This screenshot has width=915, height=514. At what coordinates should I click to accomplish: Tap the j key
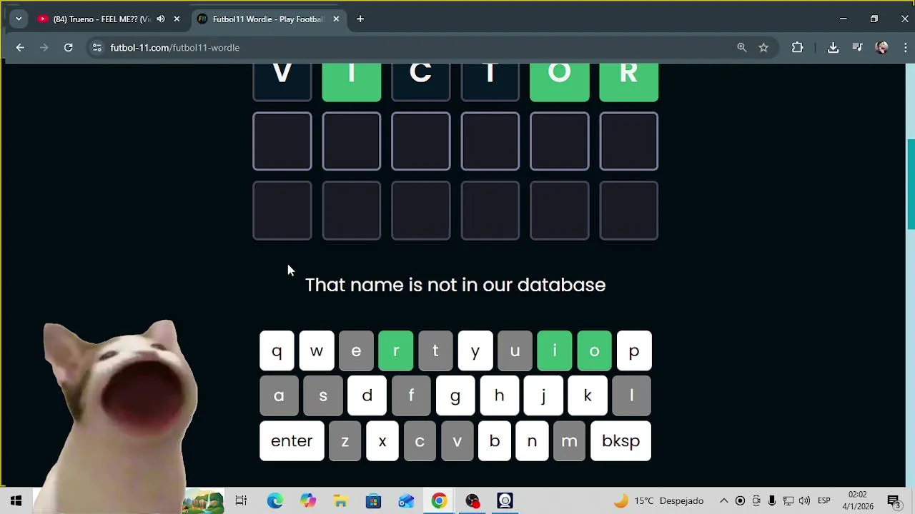(543, 396)
